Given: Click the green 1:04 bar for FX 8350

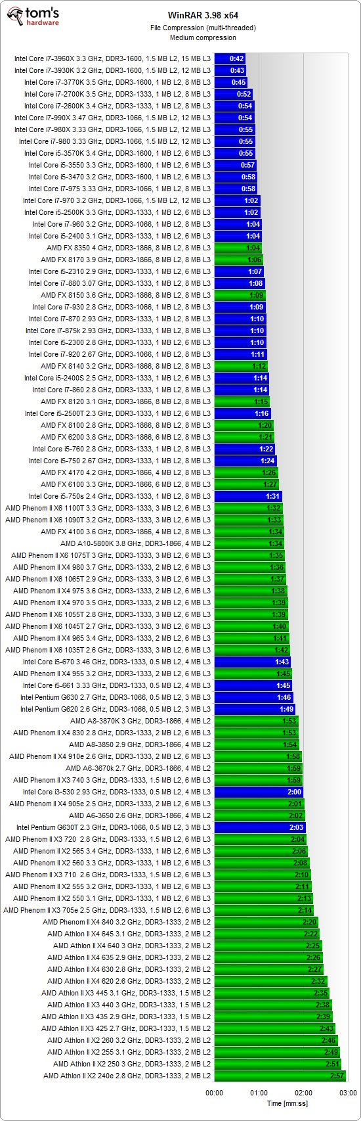Looking at the screenshot, I should point(238,248).
